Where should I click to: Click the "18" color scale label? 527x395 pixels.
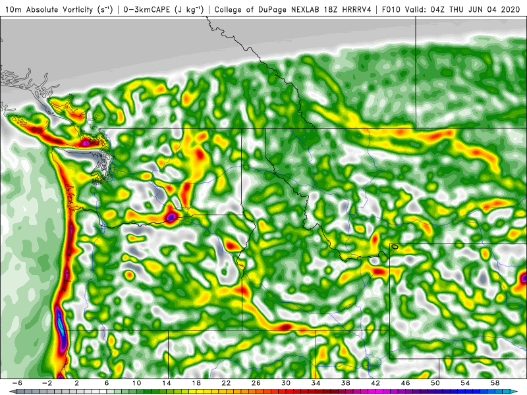[x=196, y=383]
